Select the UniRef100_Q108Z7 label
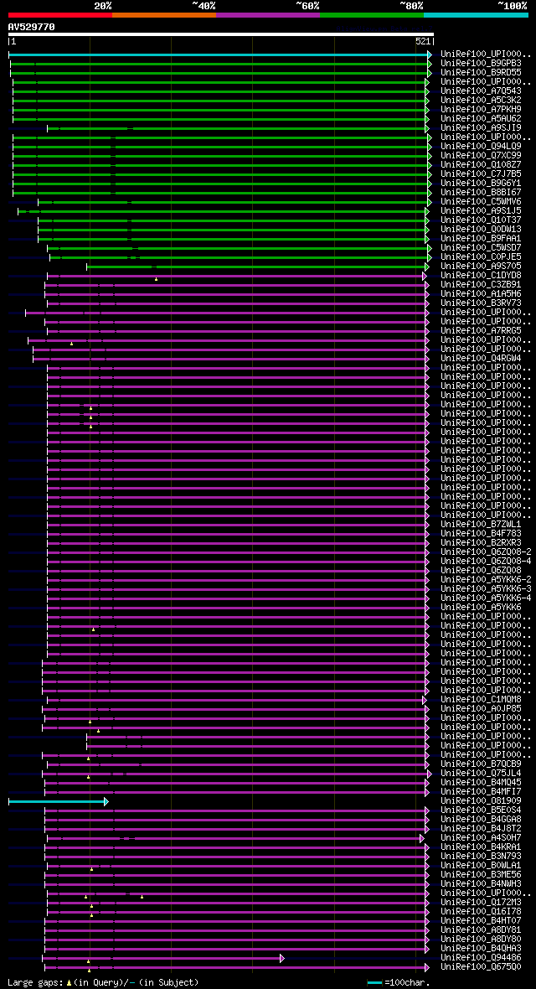Viewport: 536px width, 989px height. point(481,164)
